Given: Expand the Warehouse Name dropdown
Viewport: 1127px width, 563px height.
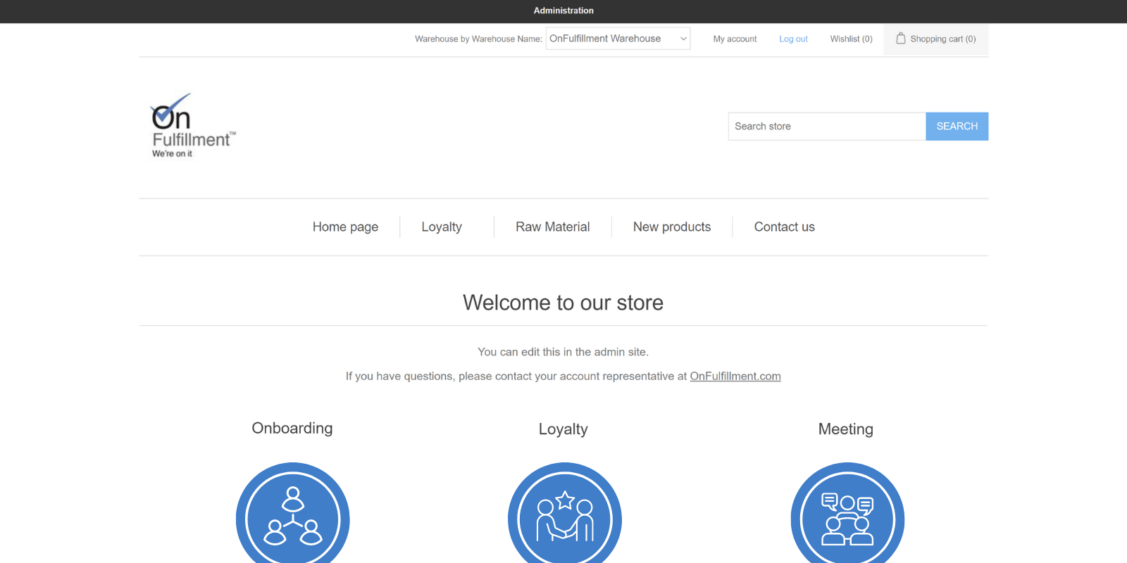Looking at the screenshot, I should coord(618,39).
